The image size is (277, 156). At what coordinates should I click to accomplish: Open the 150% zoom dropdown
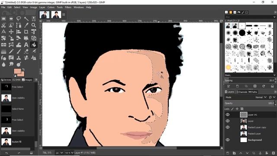coord(69,153)
